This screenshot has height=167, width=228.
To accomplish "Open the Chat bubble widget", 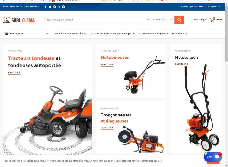I will (x=213, y=157).
